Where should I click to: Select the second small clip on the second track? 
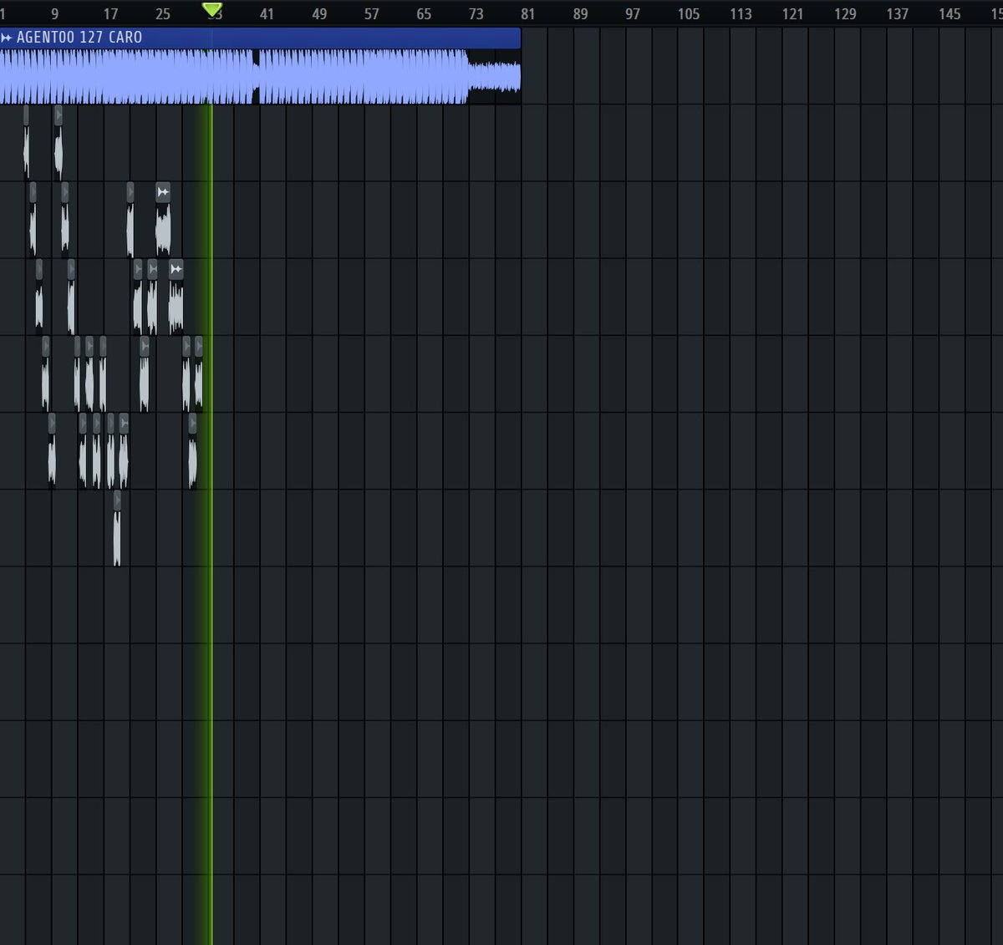point(58,142)
